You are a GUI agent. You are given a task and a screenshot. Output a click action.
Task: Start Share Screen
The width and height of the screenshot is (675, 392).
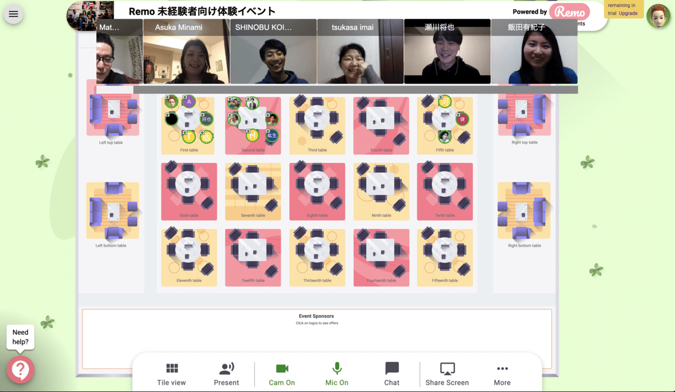point(447,373)
